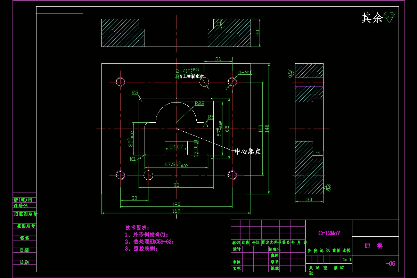417x278 pixels.
Task: Click the 设计 designer cell in title block
Action: (237, 250)
